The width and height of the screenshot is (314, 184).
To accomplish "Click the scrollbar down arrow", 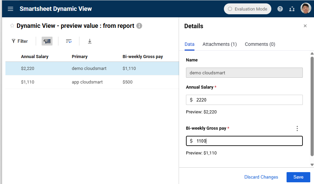I will 312,165.
